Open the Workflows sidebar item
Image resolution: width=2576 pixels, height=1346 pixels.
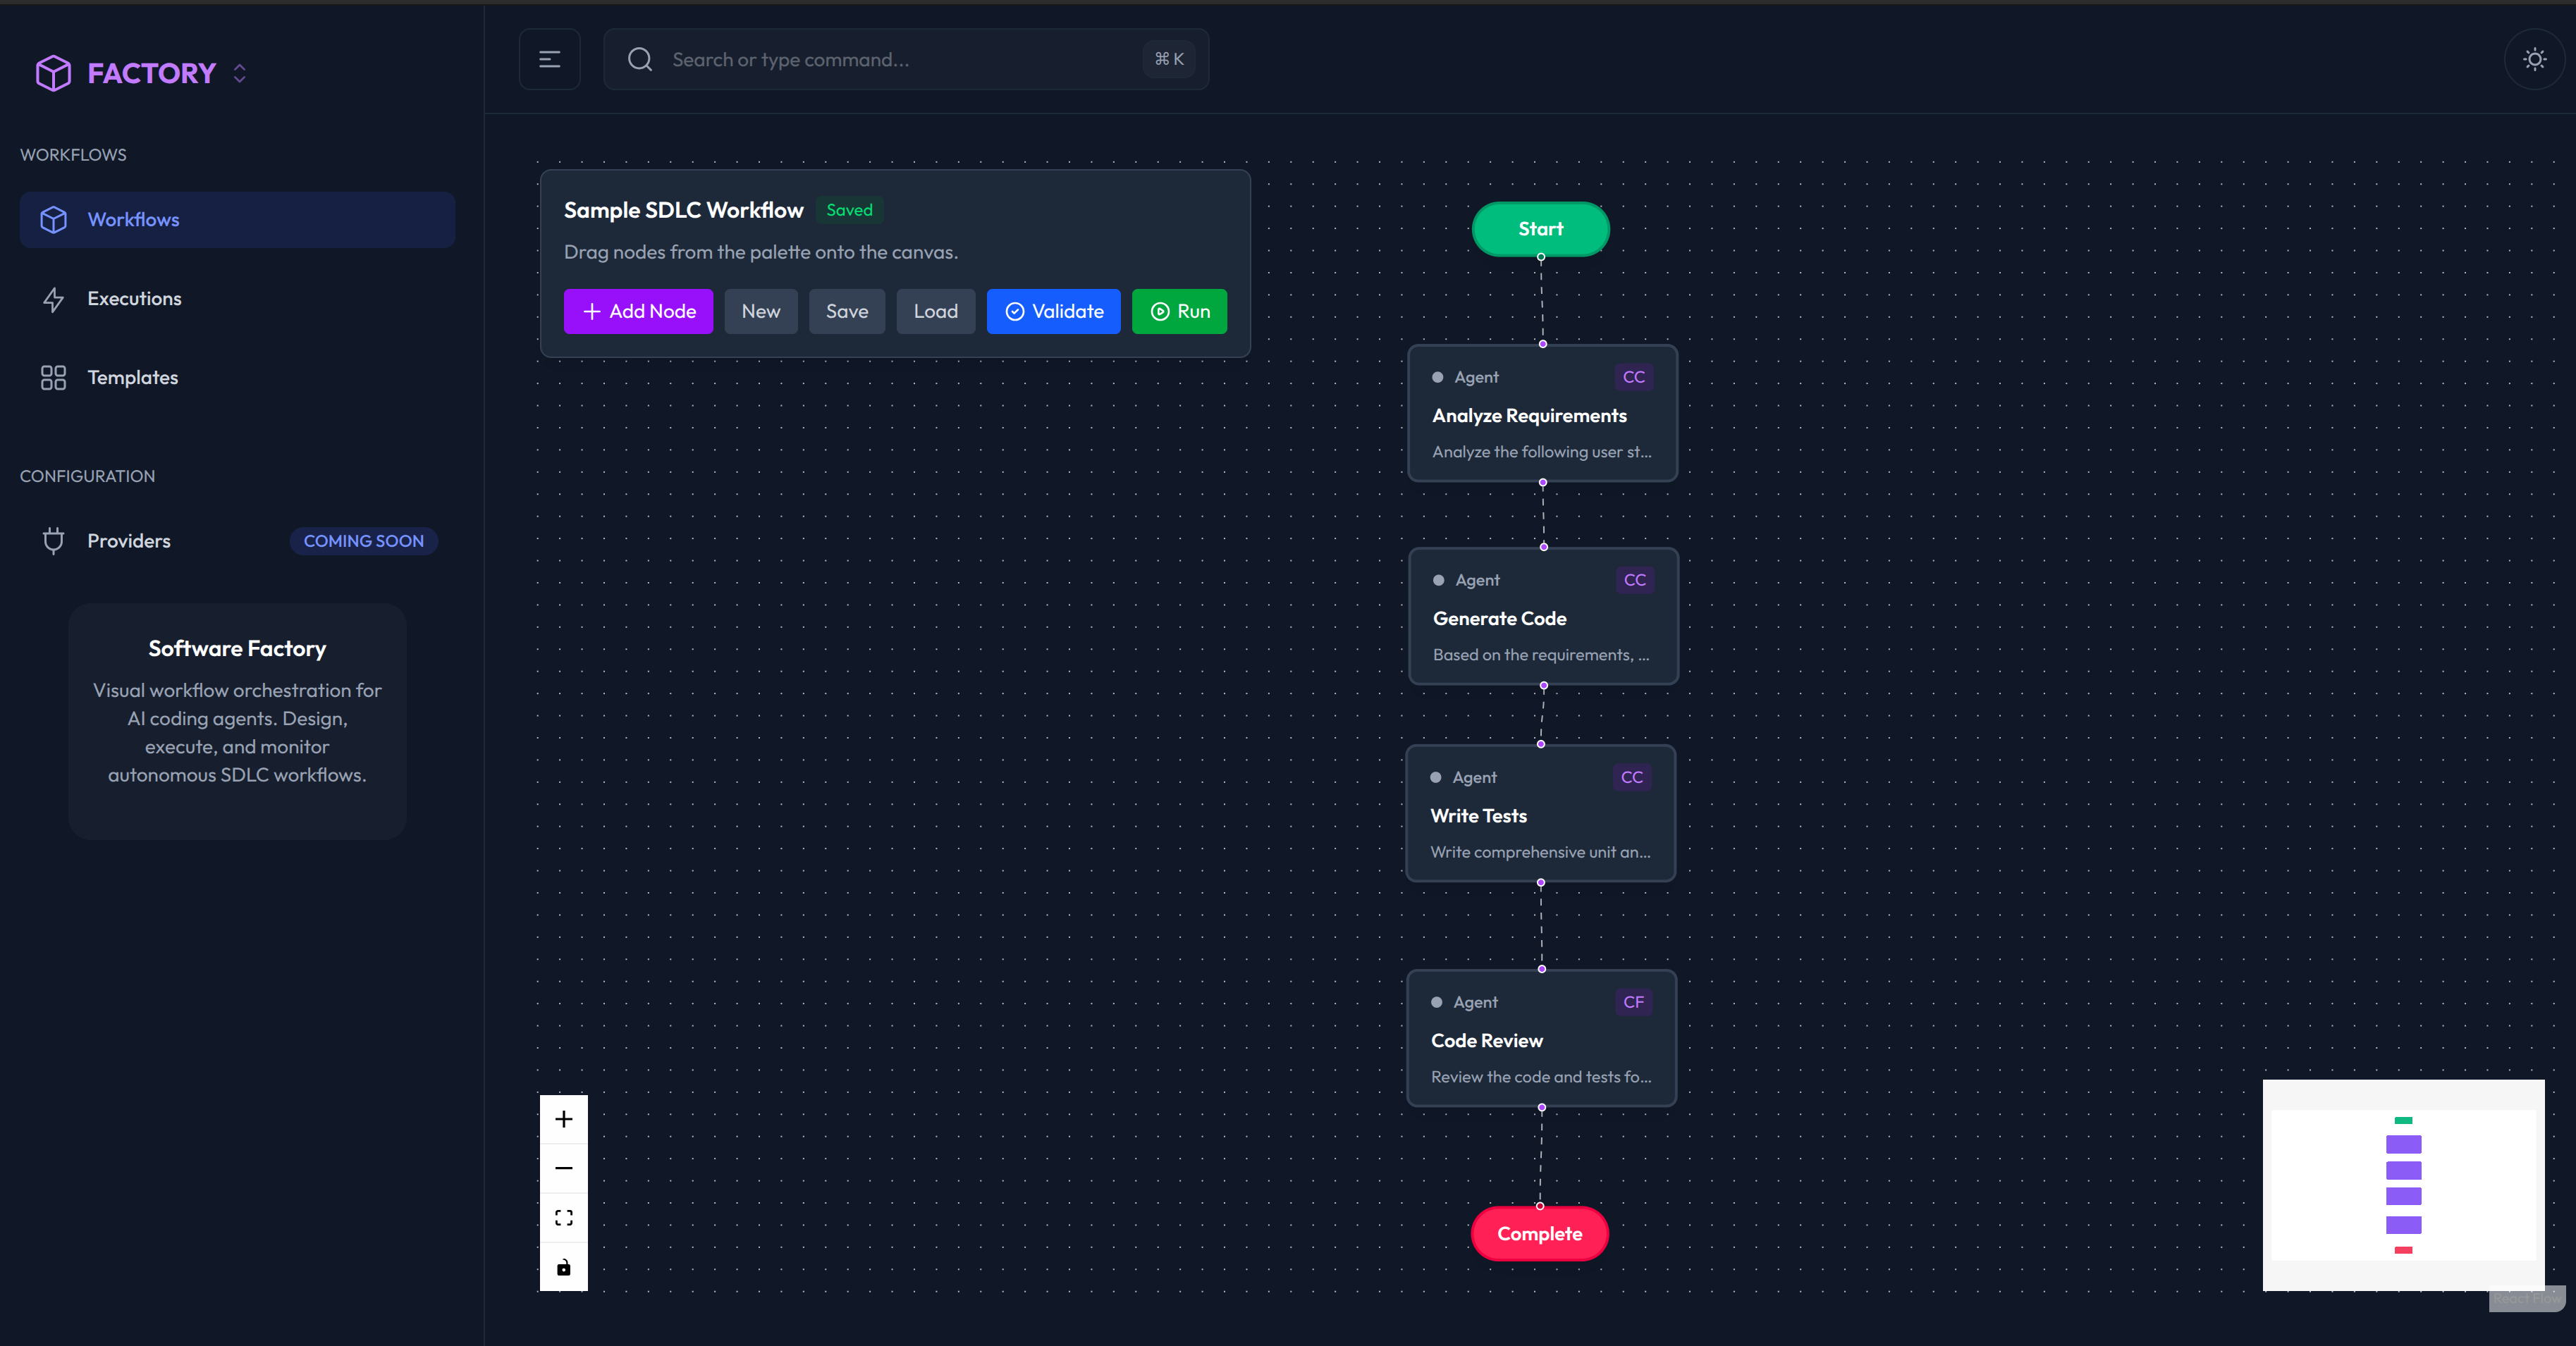point(237,220)
